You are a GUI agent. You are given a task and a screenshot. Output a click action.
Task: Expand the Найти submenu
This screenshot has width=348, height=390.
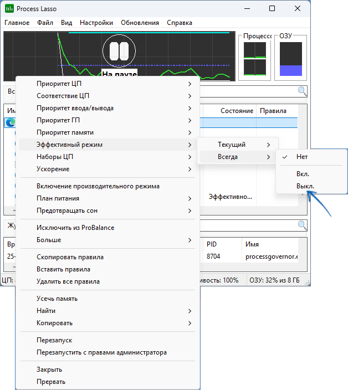coord(108,311)
